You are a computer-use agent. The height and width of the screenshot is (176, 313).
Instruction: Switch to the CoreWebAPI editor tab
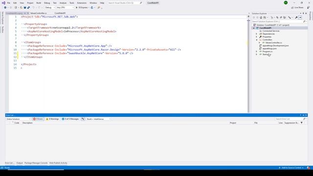click(60, 13)
